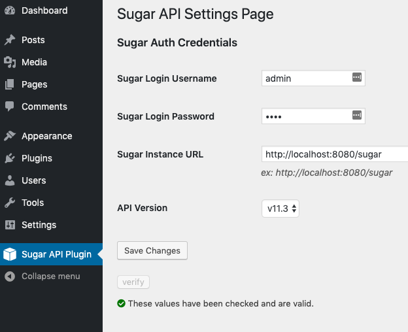This screenshot has height=332, width=408.
Task: Click the Users person icon
Action: coord(10,180)
